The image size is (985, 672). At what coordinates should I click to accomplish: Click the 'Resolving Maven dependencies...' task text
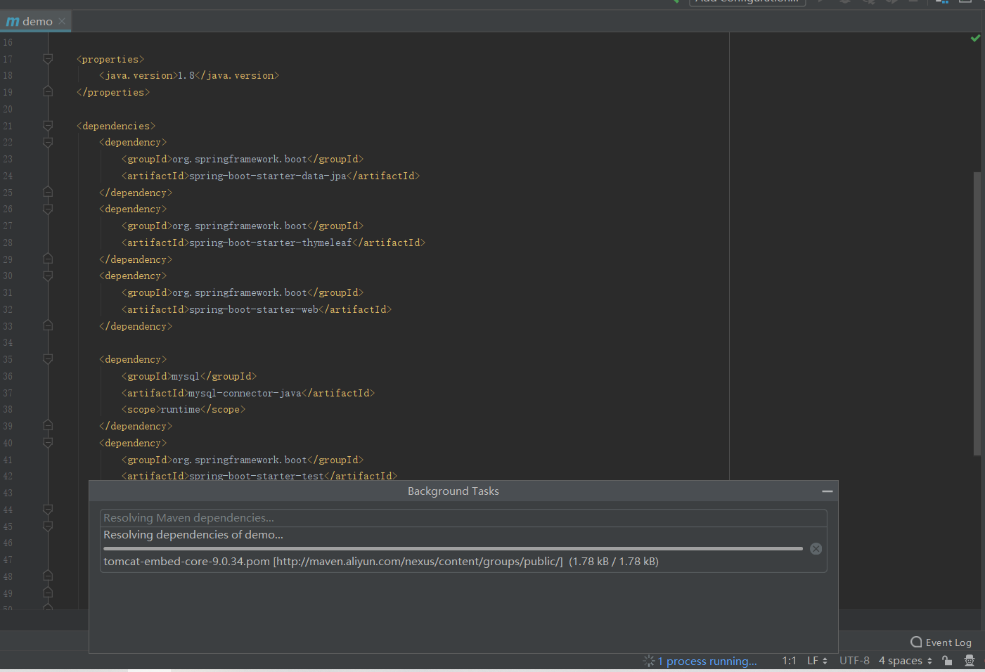[x=189, y=518]
